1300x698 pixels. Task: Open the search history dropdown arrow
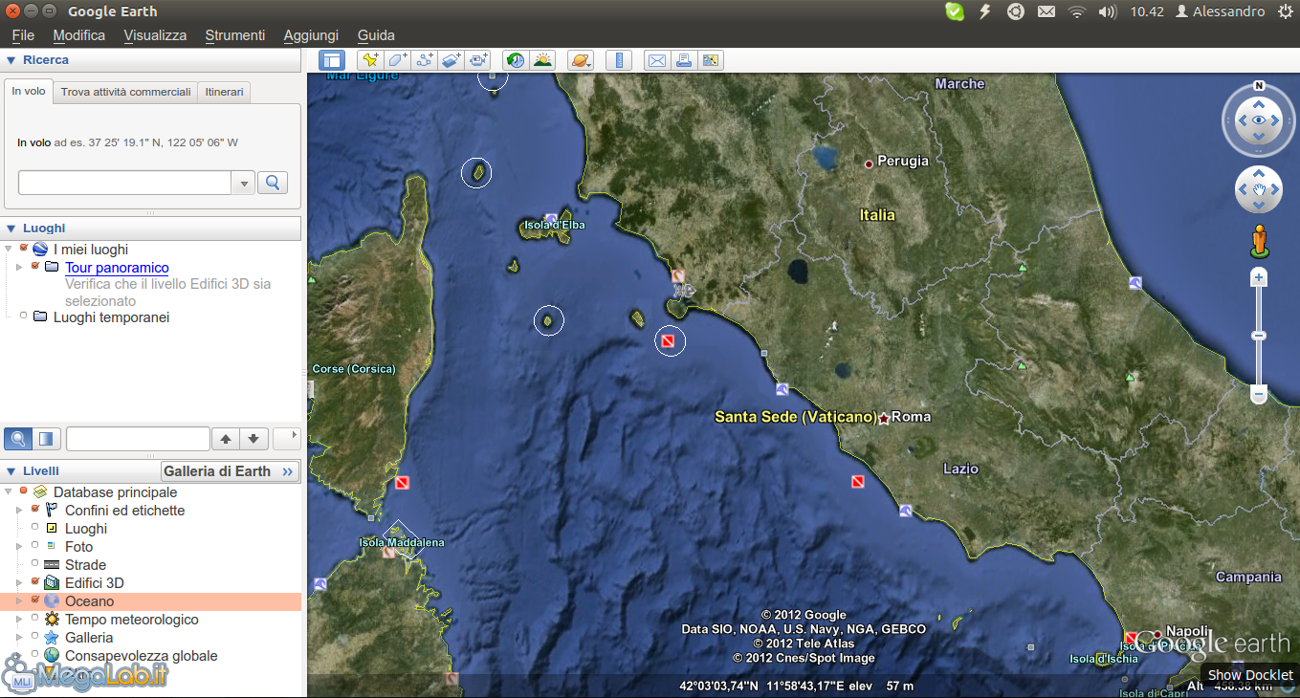point(243,183)
